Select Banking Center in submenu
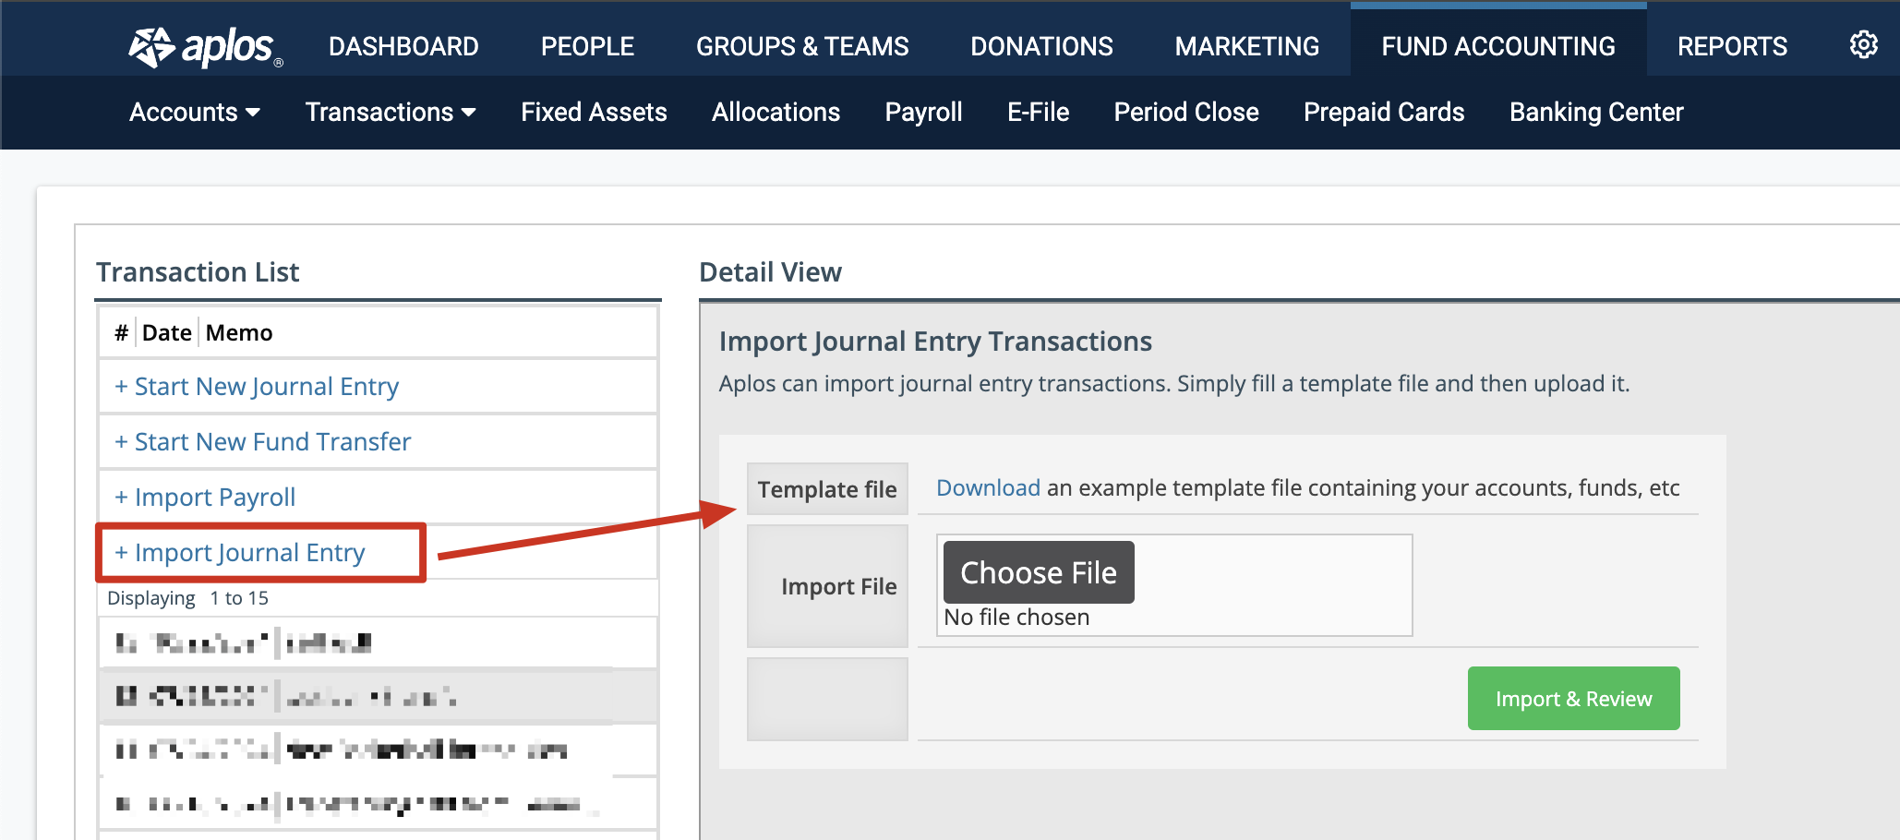This screenshot has width=1900, height=840. click(x=1596, y=112)
